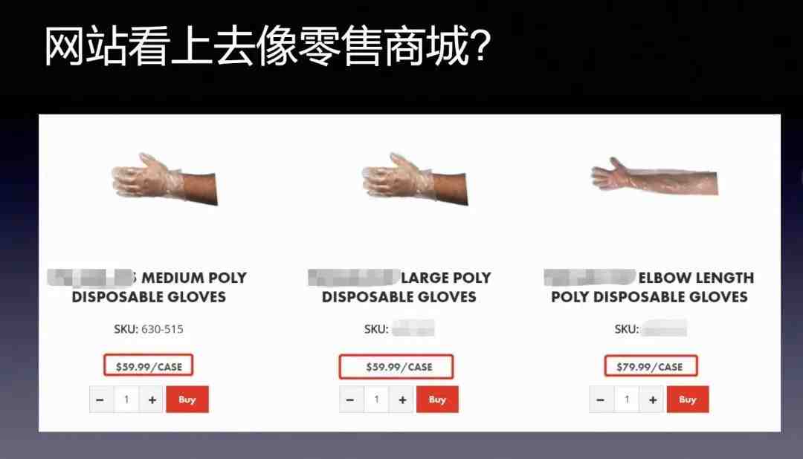Increase quantity for Medium Poly gloves
Image resolution: width=803 pixels, height=459 pixels.
click(152, 400)
